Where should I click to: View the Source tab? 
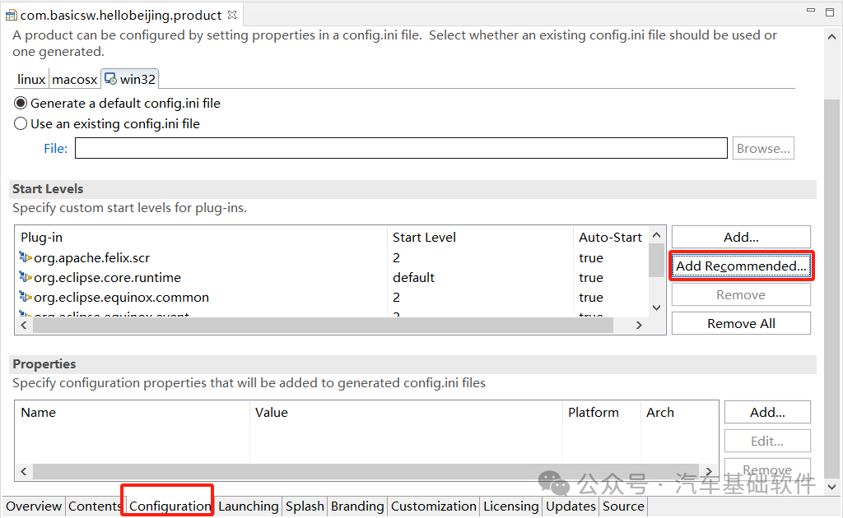click(x=623, y=506)
